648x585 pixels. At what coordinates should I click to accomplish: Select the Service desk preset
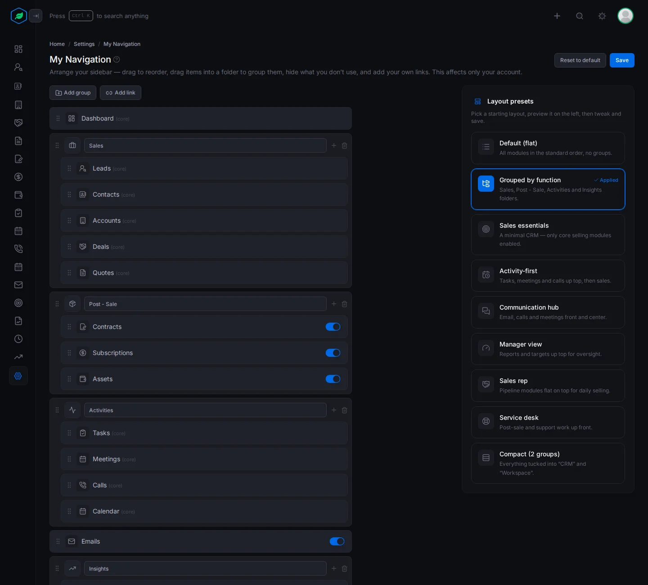pos(548,423)
